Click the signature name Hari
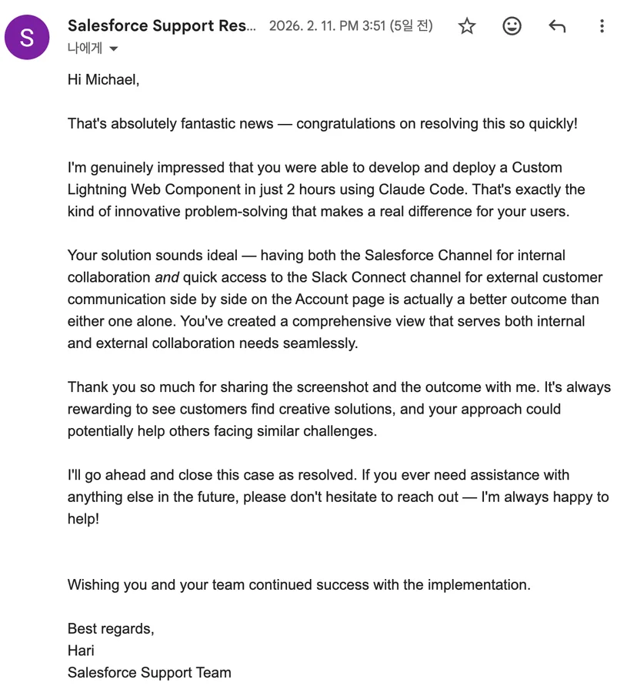Screen dimensions: 637x686 click(x=81, y=651)
